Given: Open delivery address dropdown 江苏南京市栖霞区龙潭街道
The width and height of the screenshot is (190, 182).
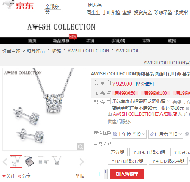Looking at the screenshot, I should point(141,101).
